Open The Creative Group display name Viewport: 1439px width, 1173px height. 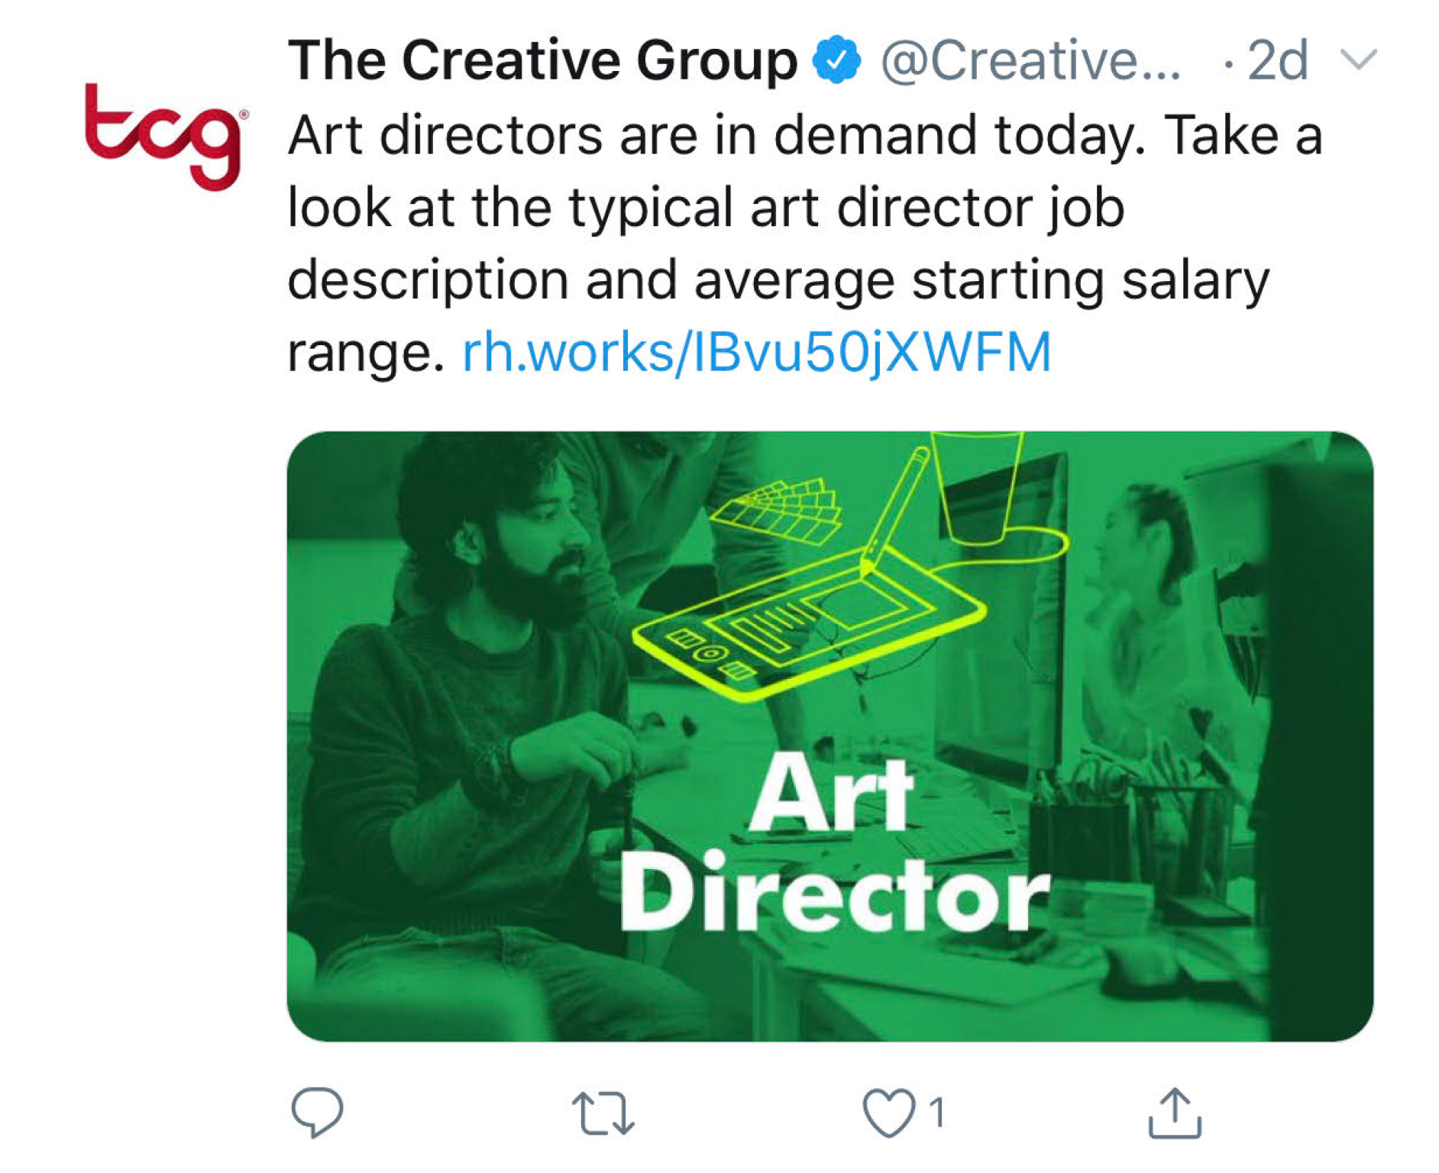point(542,61)
